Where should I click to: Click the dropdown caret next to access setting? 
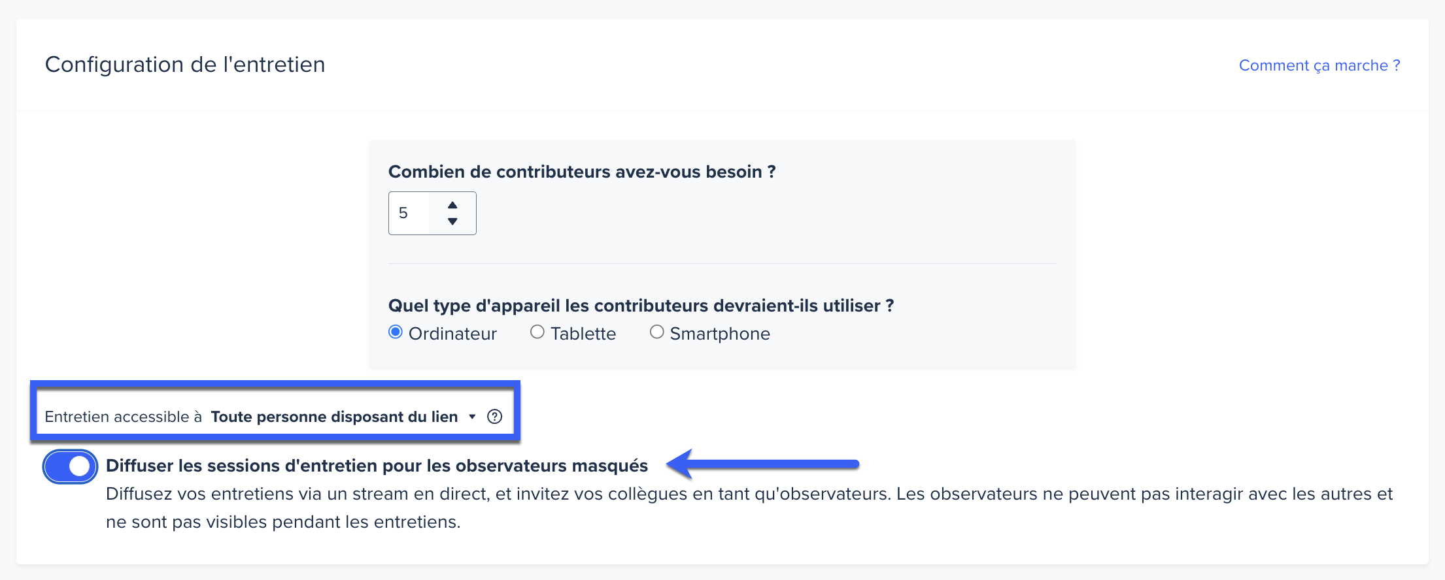click(472, 417)
